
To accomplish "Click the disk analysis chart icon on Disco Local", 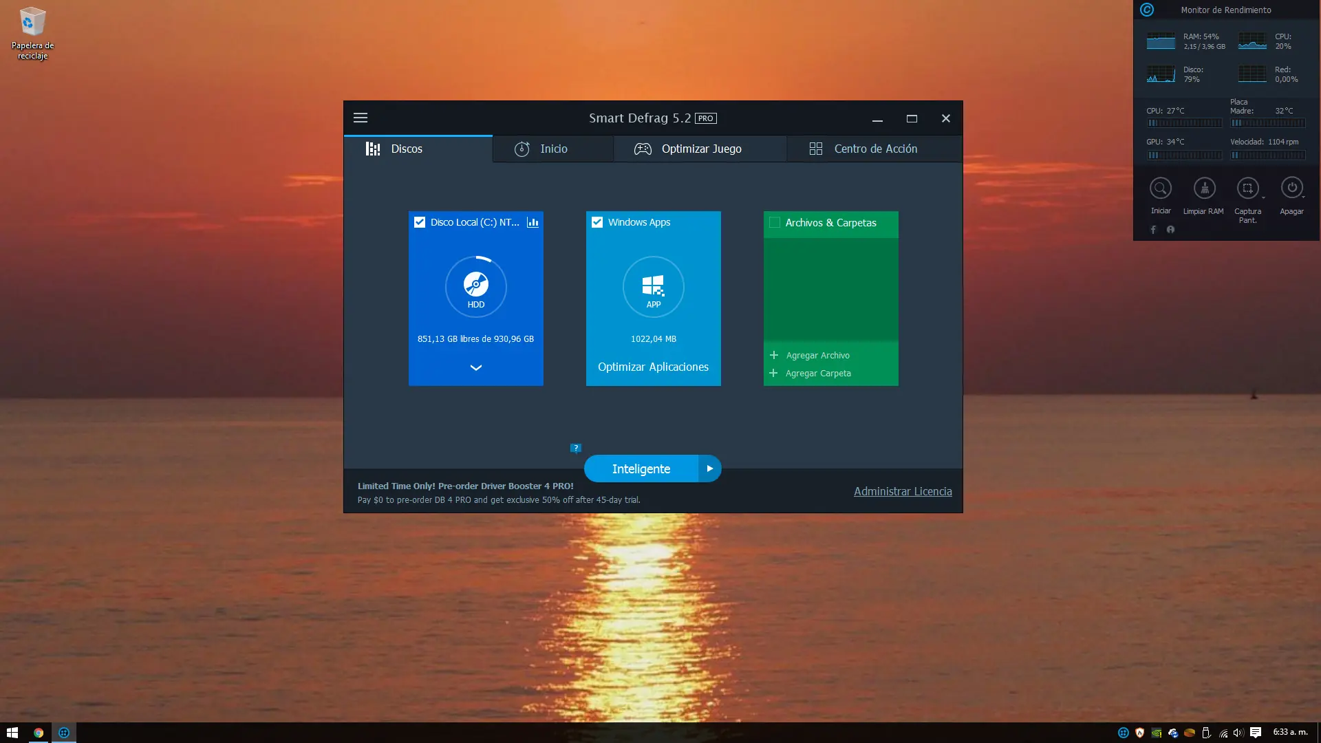I will pos(533,222).
